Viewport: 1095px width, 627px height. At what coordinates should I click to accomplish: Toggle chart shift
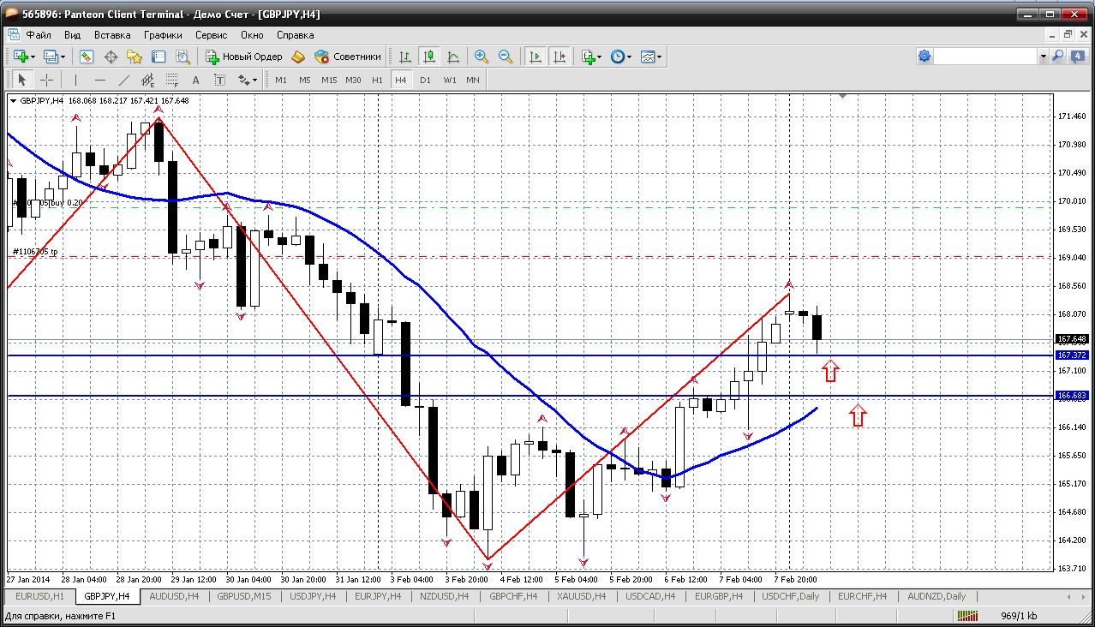click(559, 57)
